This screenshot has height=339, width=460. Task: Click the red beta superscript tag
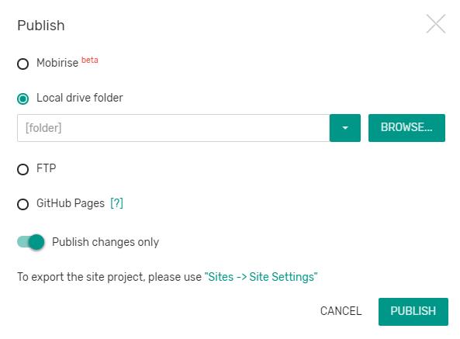tap(90, 60)
